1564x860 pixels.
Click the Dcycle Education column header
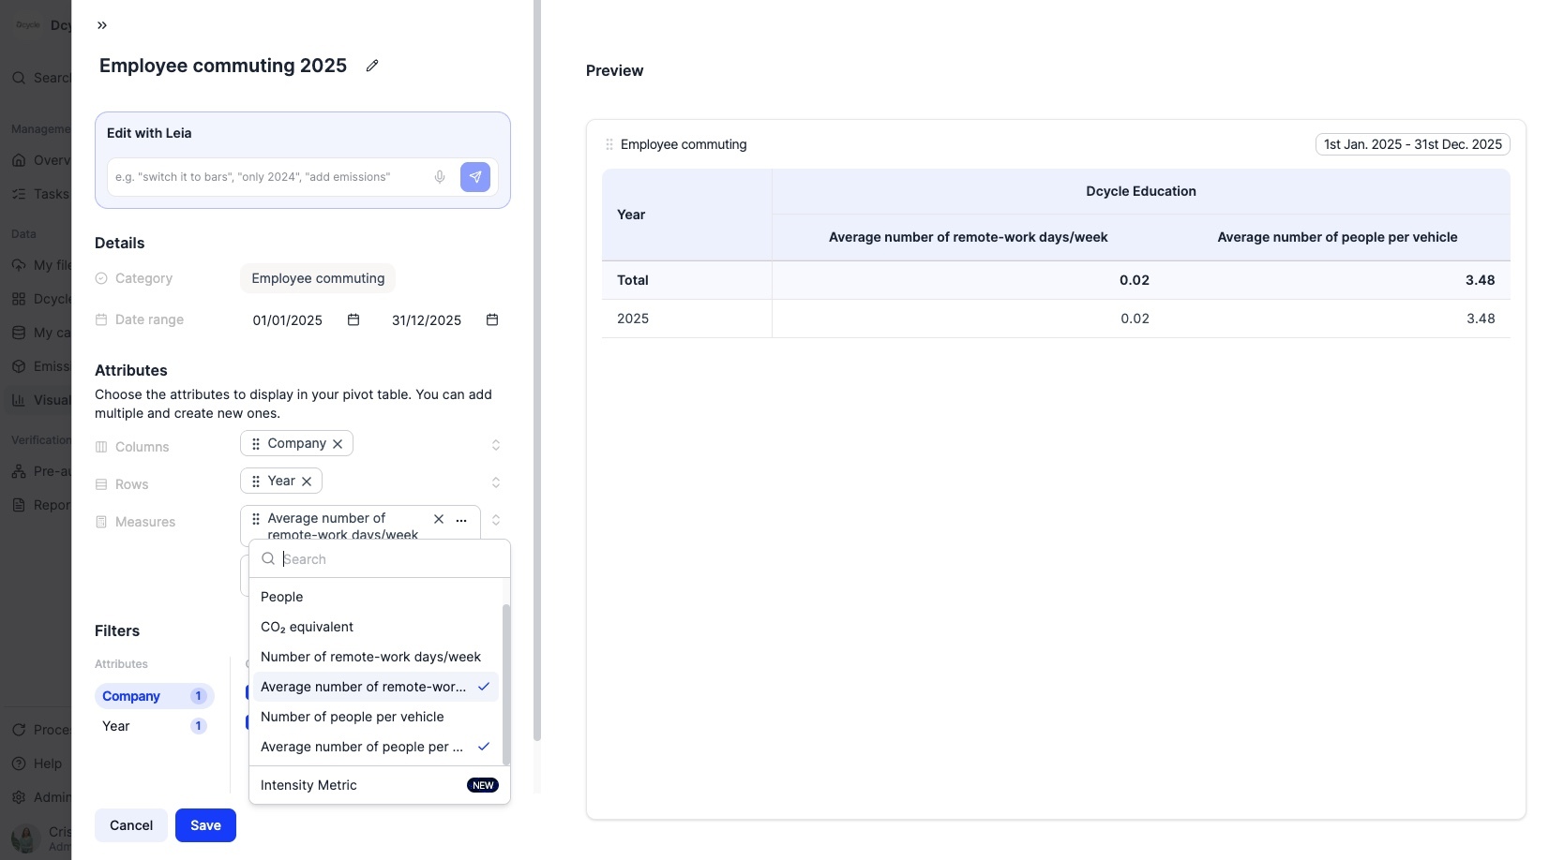(x=1141, y=191)
